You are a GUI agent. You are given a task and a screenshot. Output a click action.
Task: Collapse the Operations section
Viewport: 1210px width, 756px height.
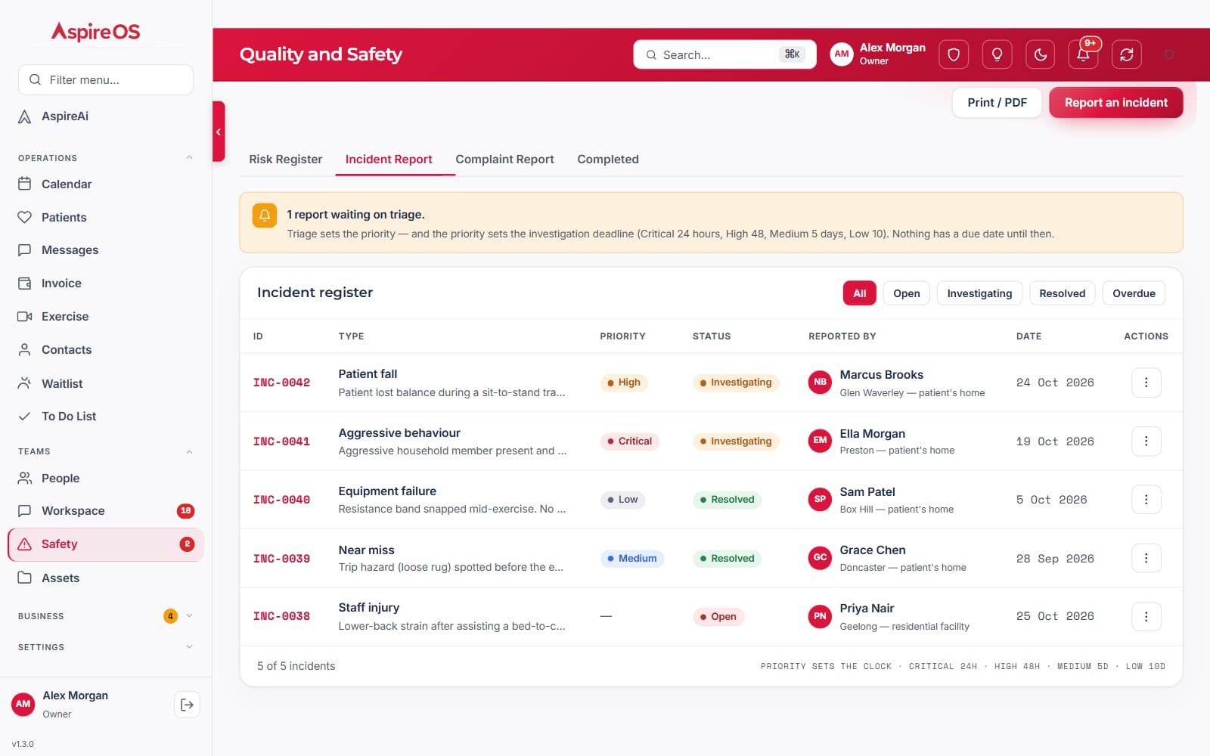click(x=189, y=158)
